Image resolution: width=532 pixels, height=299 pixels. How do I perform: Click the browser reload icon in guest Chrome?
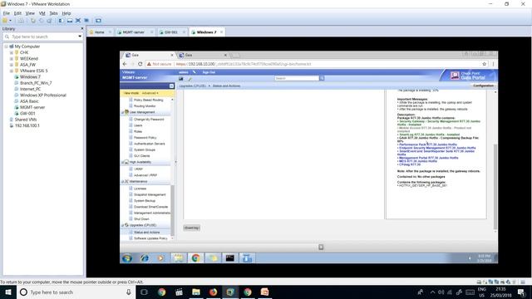pyautogui.click(x=140, y=64)
